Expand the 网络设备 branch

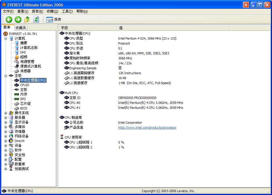point(6,136)
